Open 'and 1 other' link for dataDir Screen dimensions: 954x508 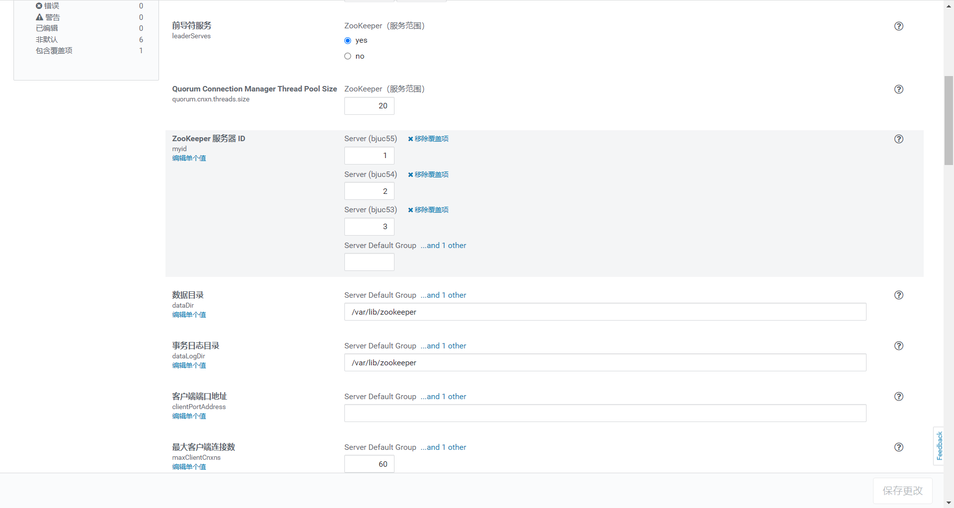click(x=443, y=295)
